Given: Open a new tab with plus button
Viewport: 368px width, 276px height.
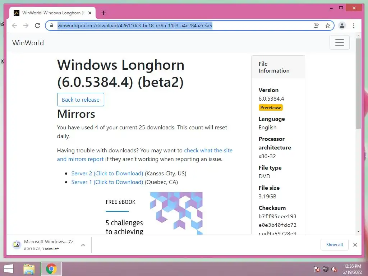Looking at the screenshot, I should (x=103, y=13).
